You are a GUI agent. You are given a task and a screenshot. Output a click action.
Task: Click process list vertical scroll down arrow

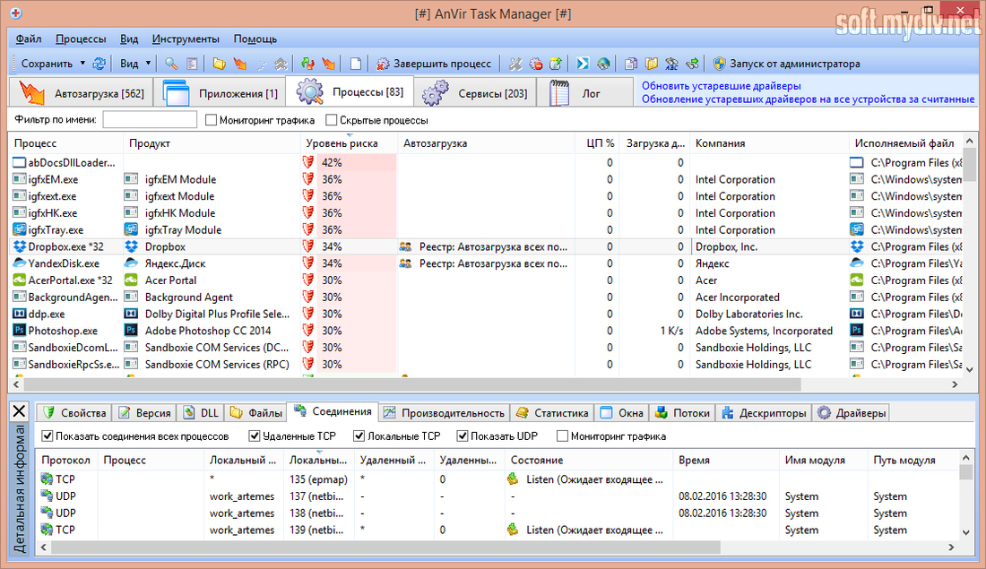pyautogui.click(x=969, y=370)
